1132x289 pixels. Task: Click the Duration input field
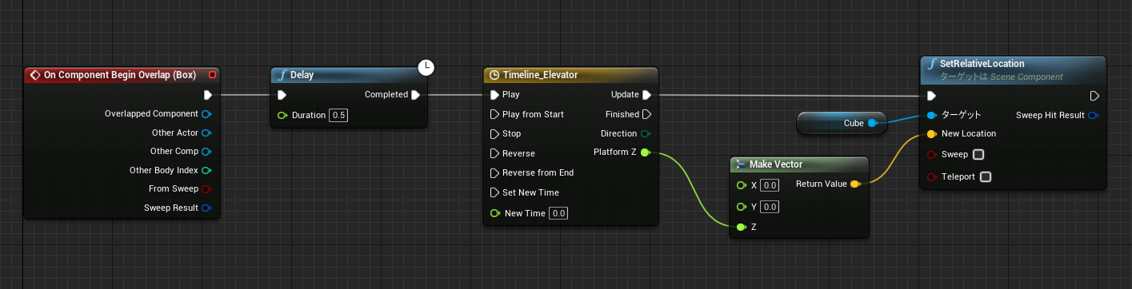339,115
